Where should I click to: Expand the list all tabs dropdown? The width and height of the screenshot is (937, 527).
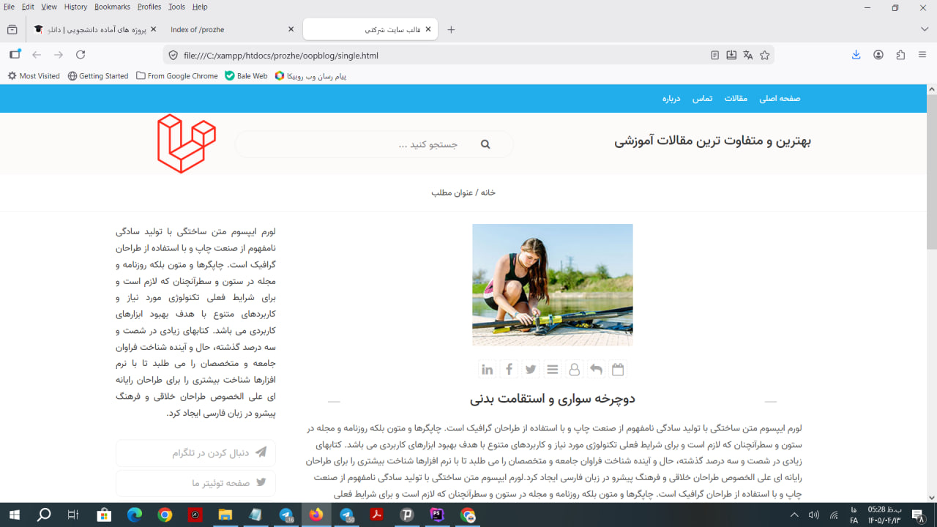click(x=925, y=29)
